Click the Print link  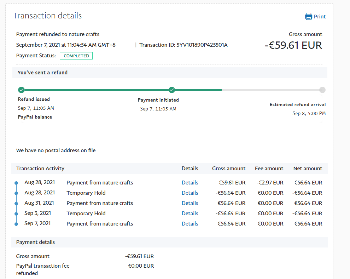320,17
